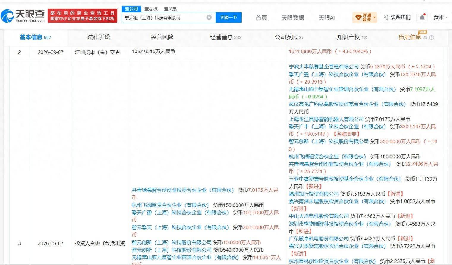Open 共青城慕智合创 link in the right column
This screenshot has width=452, height=265.
coord(340,164)
